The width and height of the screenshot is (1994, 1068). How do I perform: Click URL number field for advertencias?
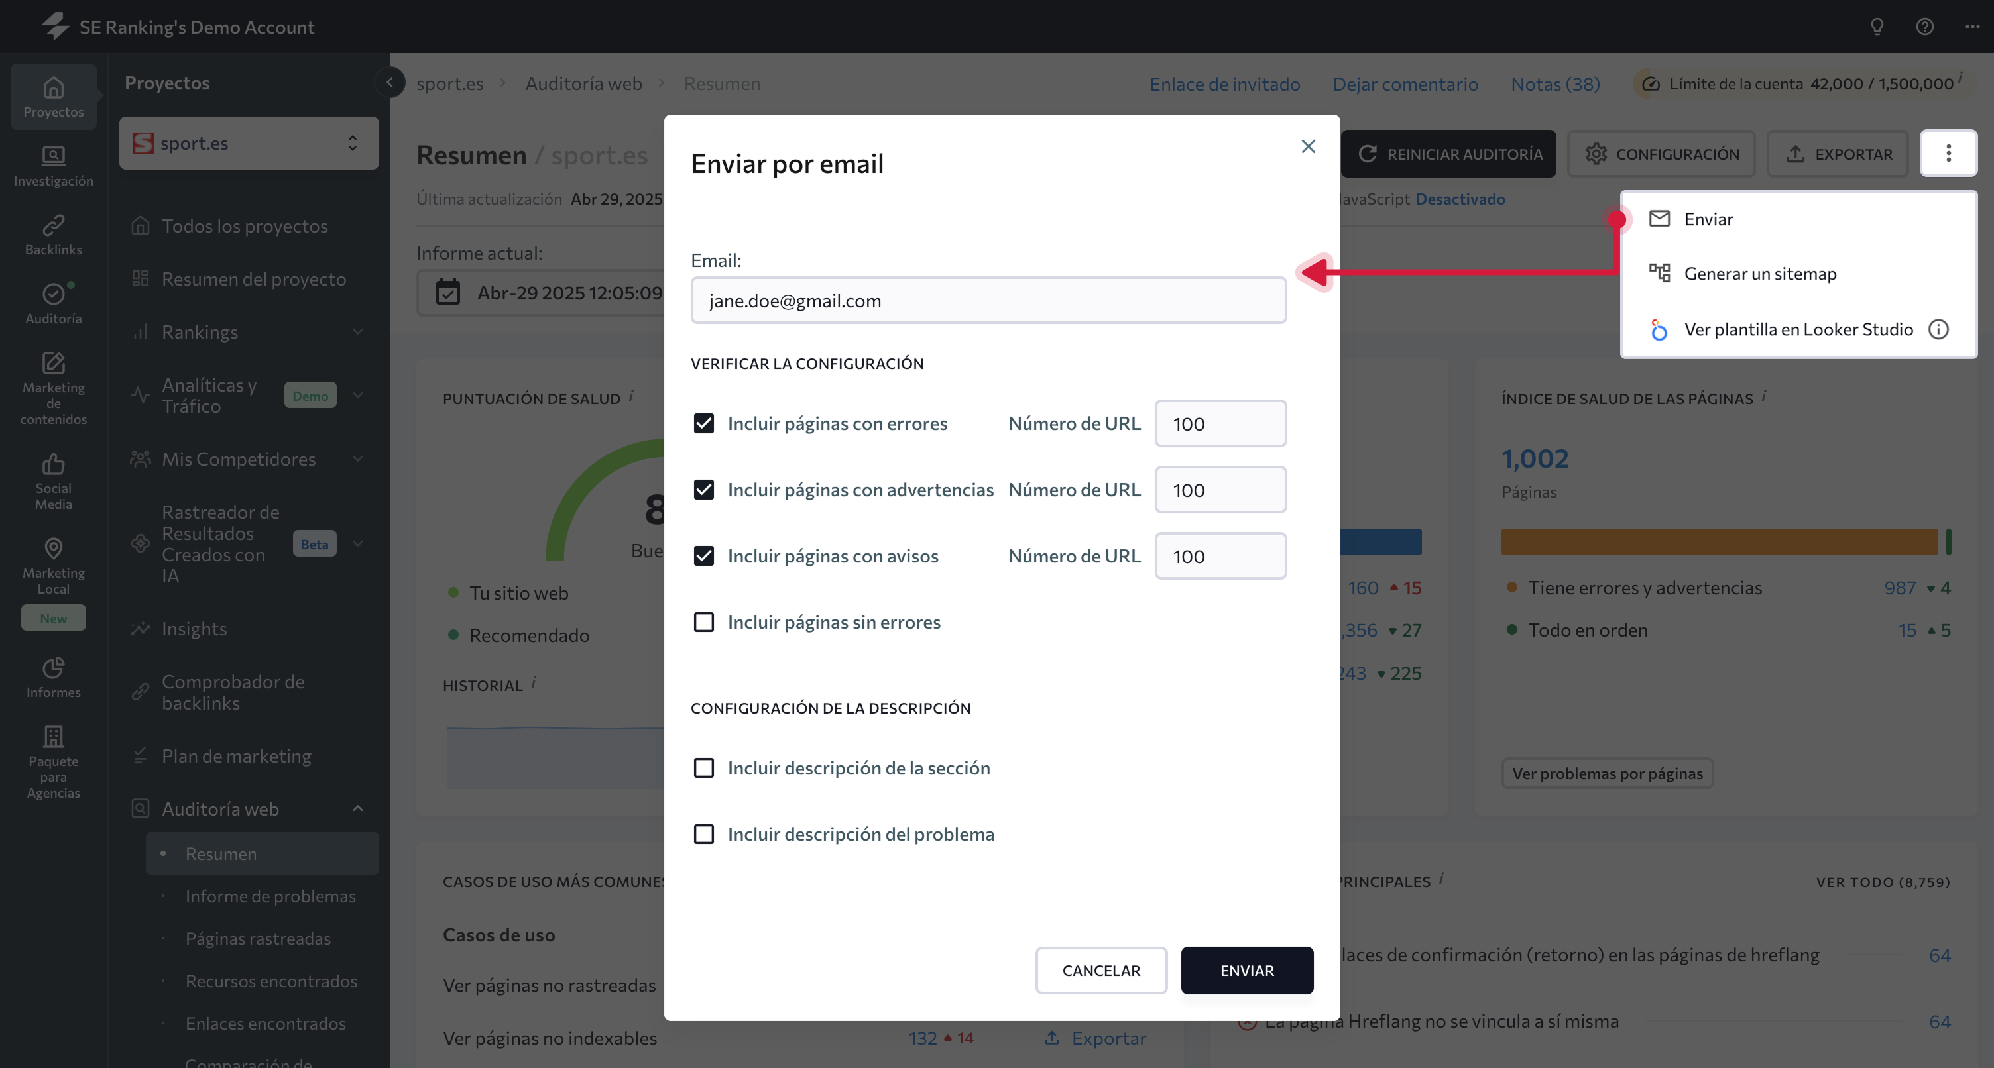[1220, 489]
